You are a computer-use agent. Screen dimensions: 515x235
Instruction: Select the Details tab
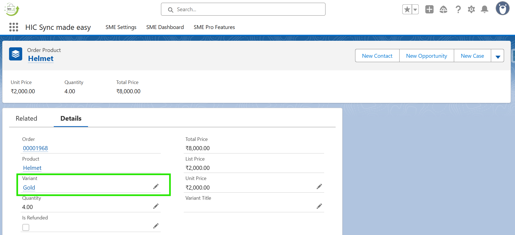pyautogui.click(x=71, y=118)
